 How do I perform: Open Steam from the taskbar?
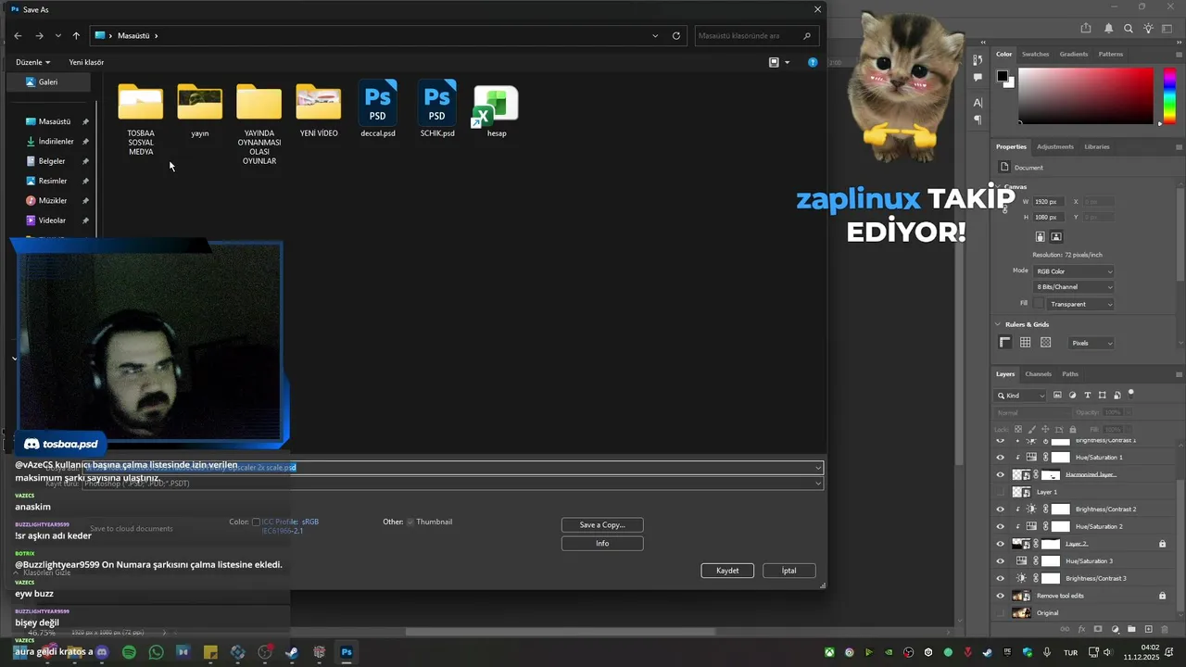click(292, 652)
